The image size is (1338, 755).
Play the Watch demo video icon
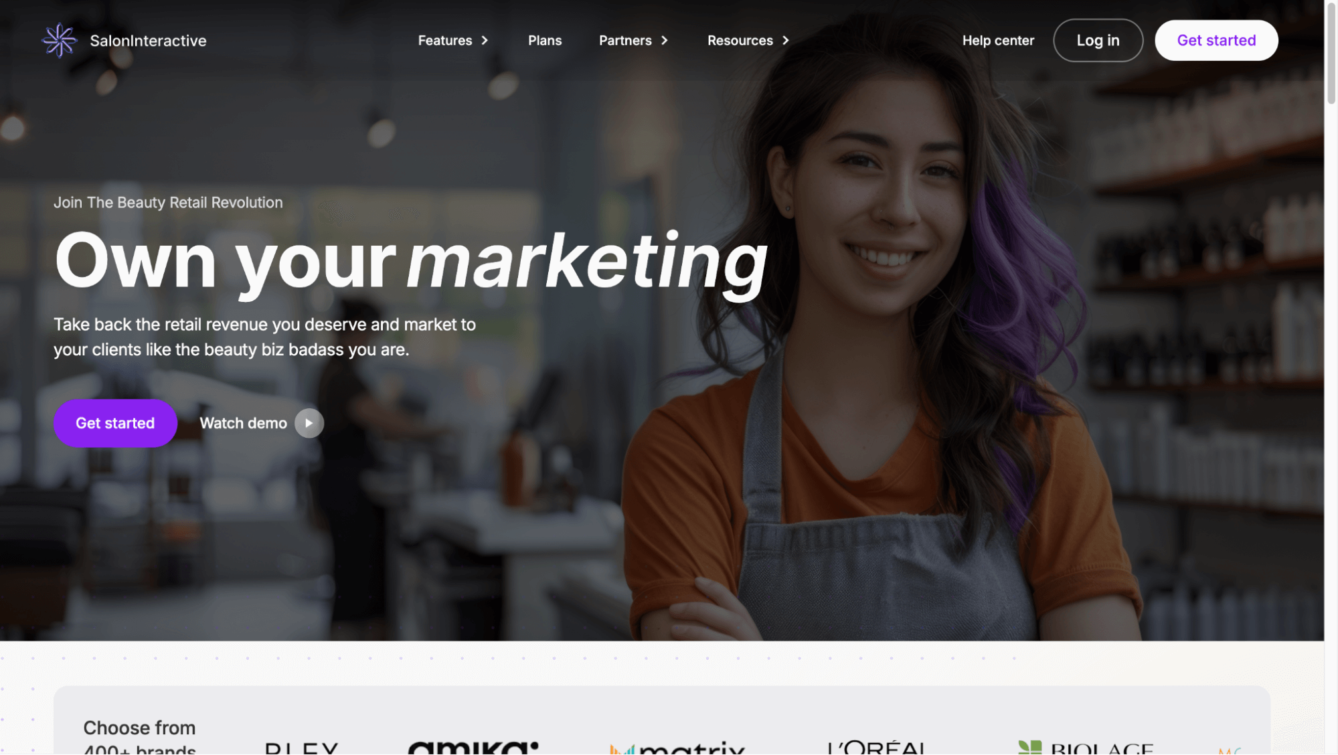tap(309, 423)
